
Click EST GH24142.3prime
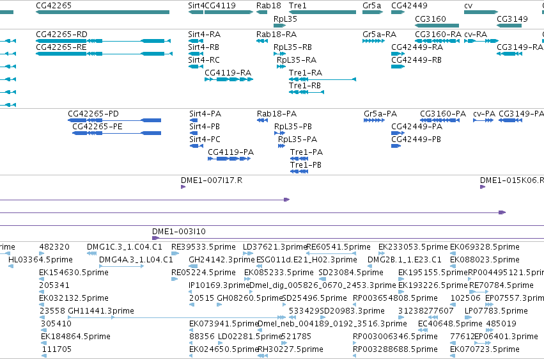coord(192,266)
